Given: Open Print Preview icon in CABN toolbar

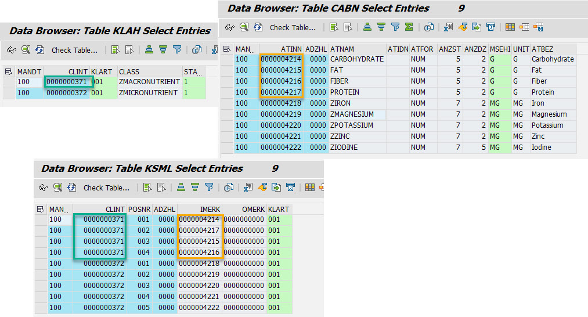Looking at the screenshot, I should point(428,27).
